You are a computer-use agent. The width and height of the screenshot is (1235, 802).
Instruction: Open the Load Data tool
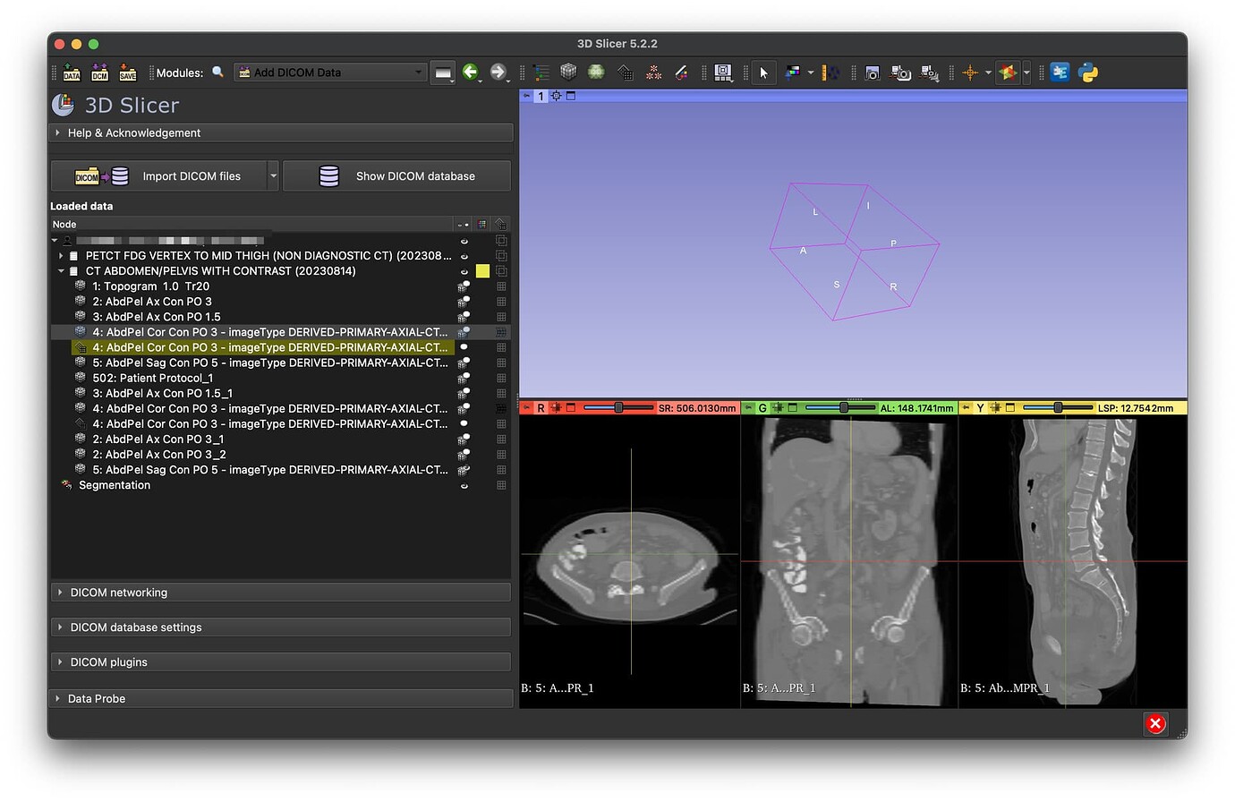point(72,73)
